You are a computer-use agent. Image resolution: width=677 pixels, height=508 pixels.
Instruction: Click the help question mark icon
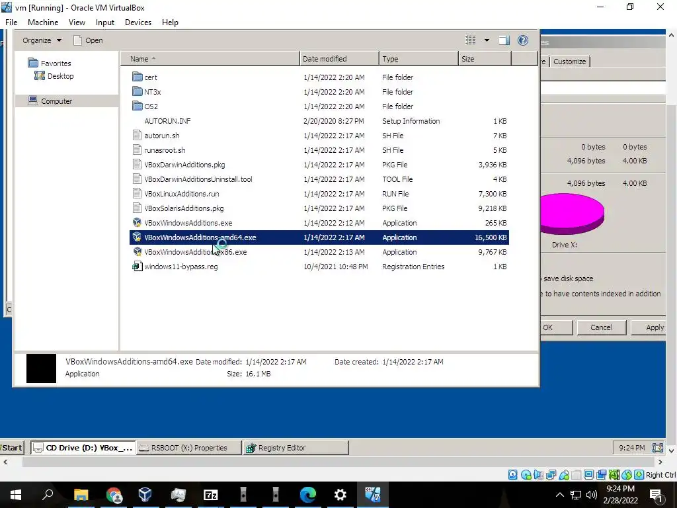[523, 40]
